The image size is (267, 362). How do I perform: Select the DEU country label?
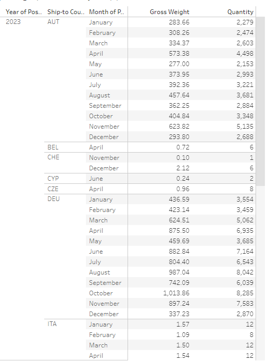pos(54,199)
